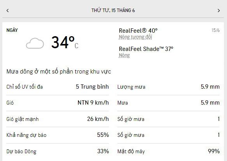Select the Gió giật mạnh row
Viewport: 227px width, 161px height.
click(x=57, y=119)
